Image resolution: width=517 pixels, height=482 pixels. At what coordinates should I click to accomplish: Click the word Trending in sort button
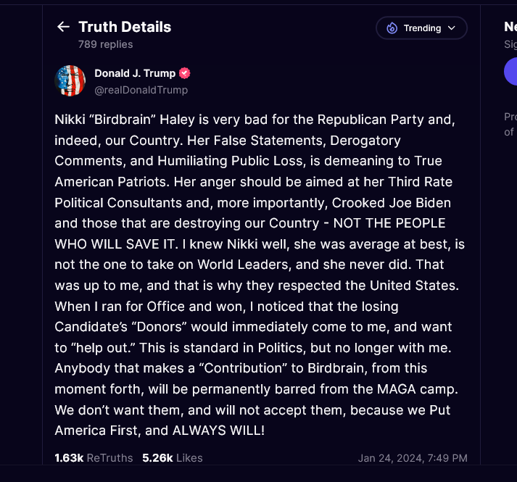click(422, 28)
